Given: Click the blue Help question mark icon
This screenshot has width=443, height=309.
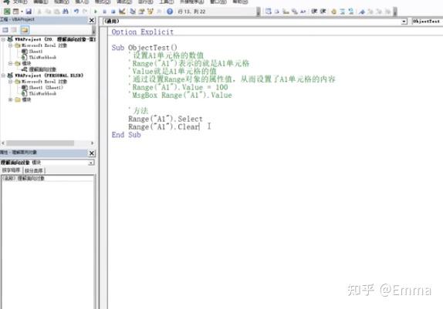Looking at the screenshot, I should 170,12.
